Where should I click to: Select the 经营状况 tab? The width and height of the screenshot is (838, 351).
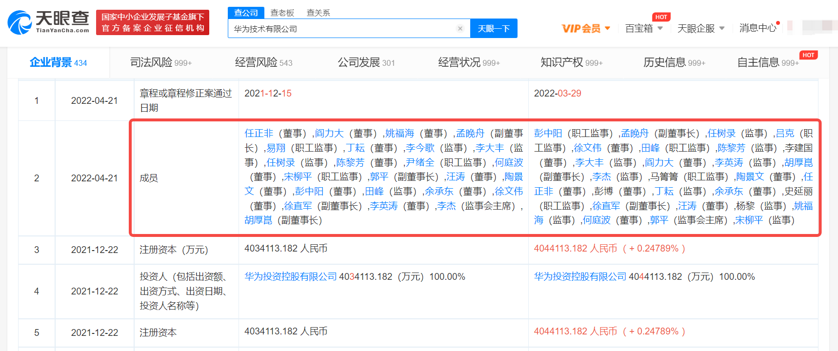(469, 62)
